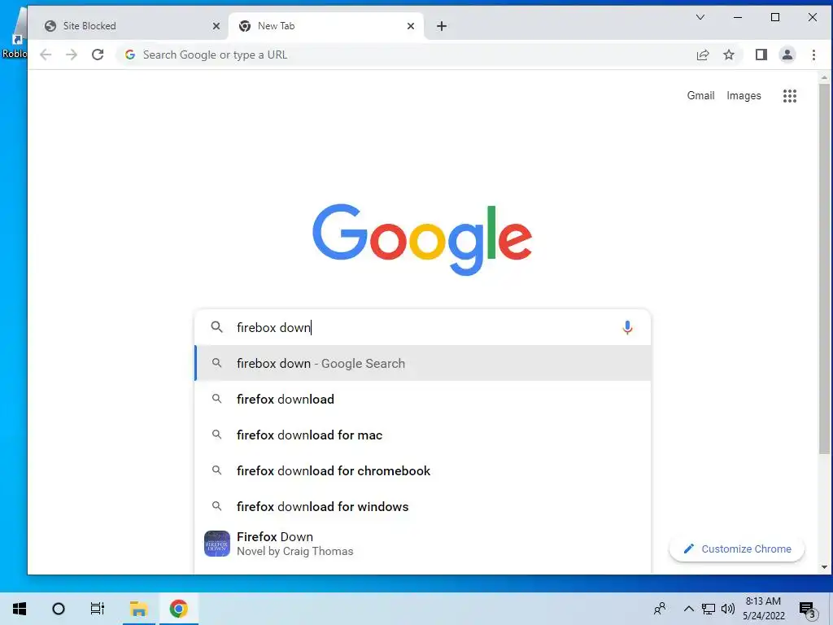Open the tab search dropdown chevron
Viewport: 833px width, 625px height.
700,17
